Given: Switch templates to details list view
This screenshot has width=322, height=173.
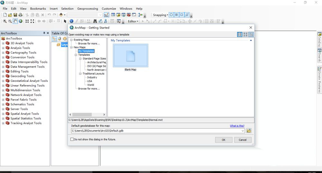Looking at the screenshot, I should 240,34.
